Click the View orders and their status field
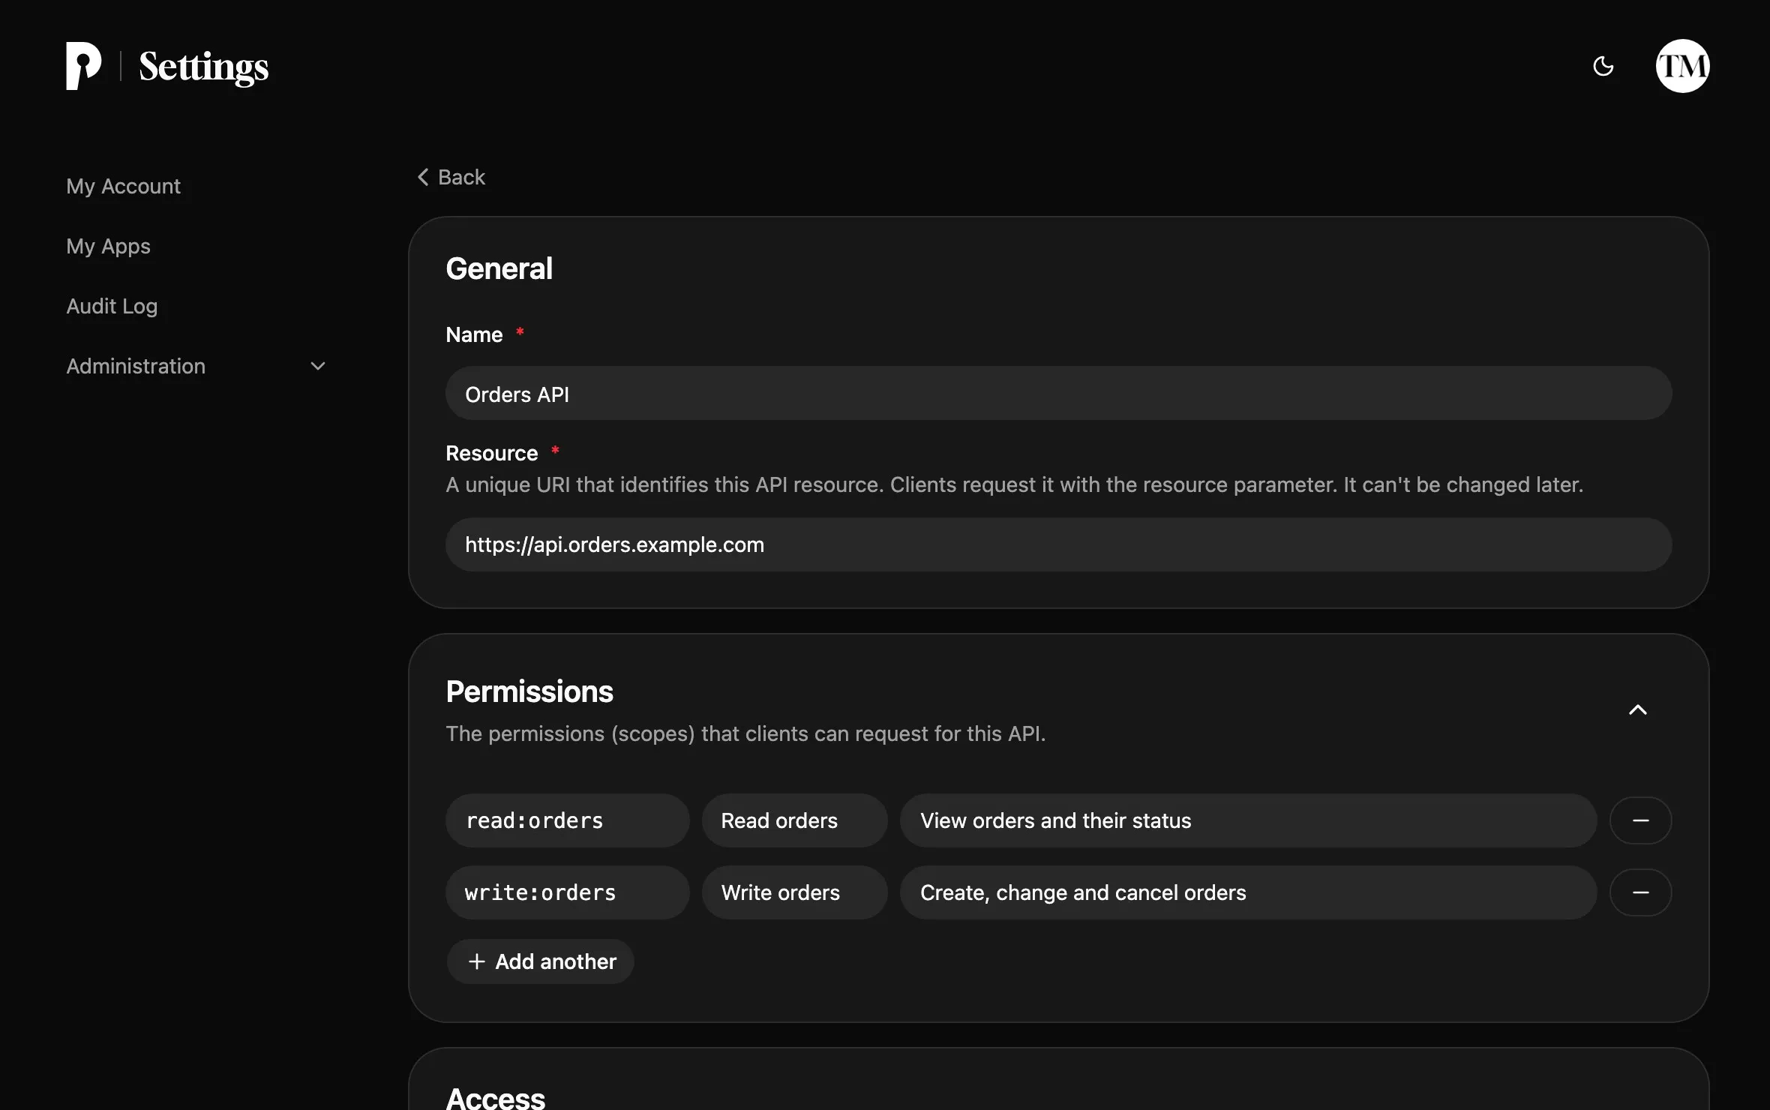1770x1110 pixels. (1248, 820)
